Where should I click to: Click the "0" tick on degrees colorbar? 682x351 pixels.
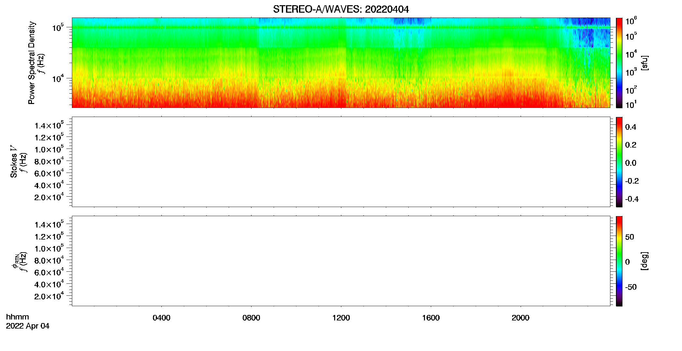627,262
